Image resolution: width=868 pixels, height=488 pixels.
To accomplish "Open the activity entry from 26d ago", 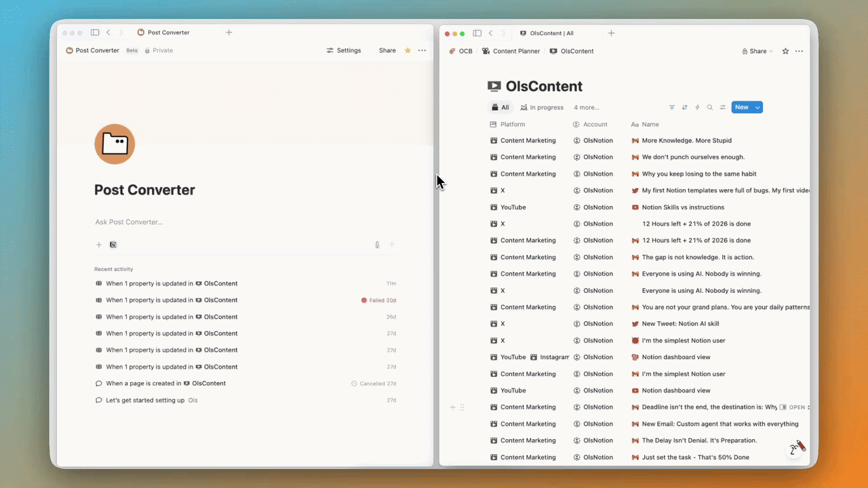I will coord(245,317).
